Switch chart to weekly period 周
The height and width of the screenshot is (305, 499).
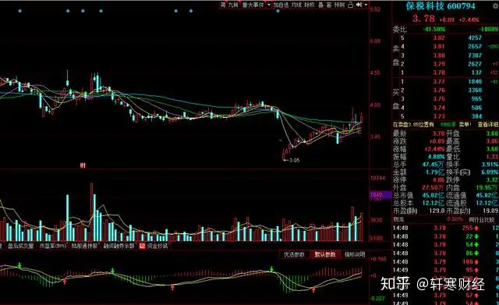(223, 5)
